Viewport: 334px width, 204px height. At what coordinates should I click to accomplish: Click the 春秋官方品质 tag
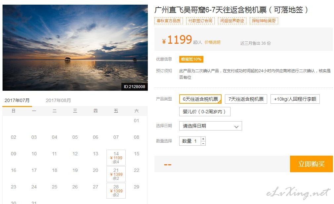[169, 21]
